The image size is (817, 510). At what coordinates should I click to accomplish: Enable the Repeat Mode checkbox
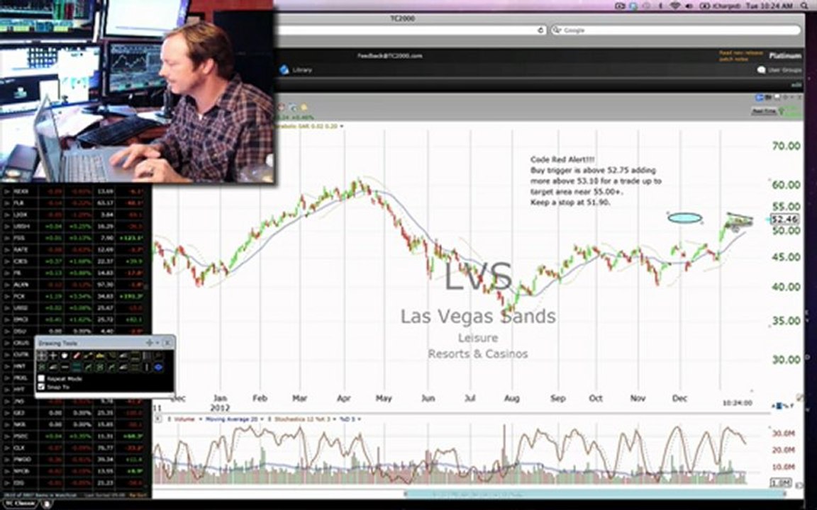pos(41,379)
